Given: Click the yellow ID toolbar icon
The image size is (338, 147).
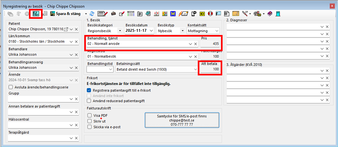Looking at the screenshot, I should point(202,14).
